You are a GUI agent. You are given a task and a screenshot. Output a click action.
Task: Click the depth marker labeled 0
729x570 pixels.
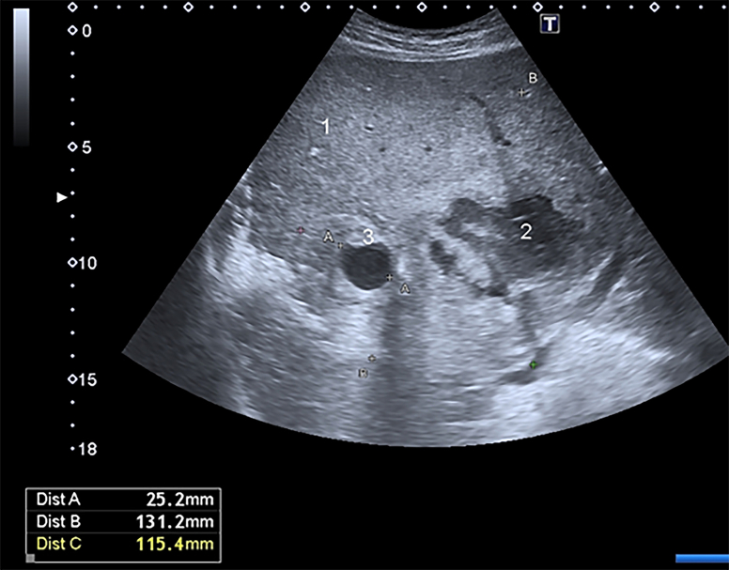81,31
